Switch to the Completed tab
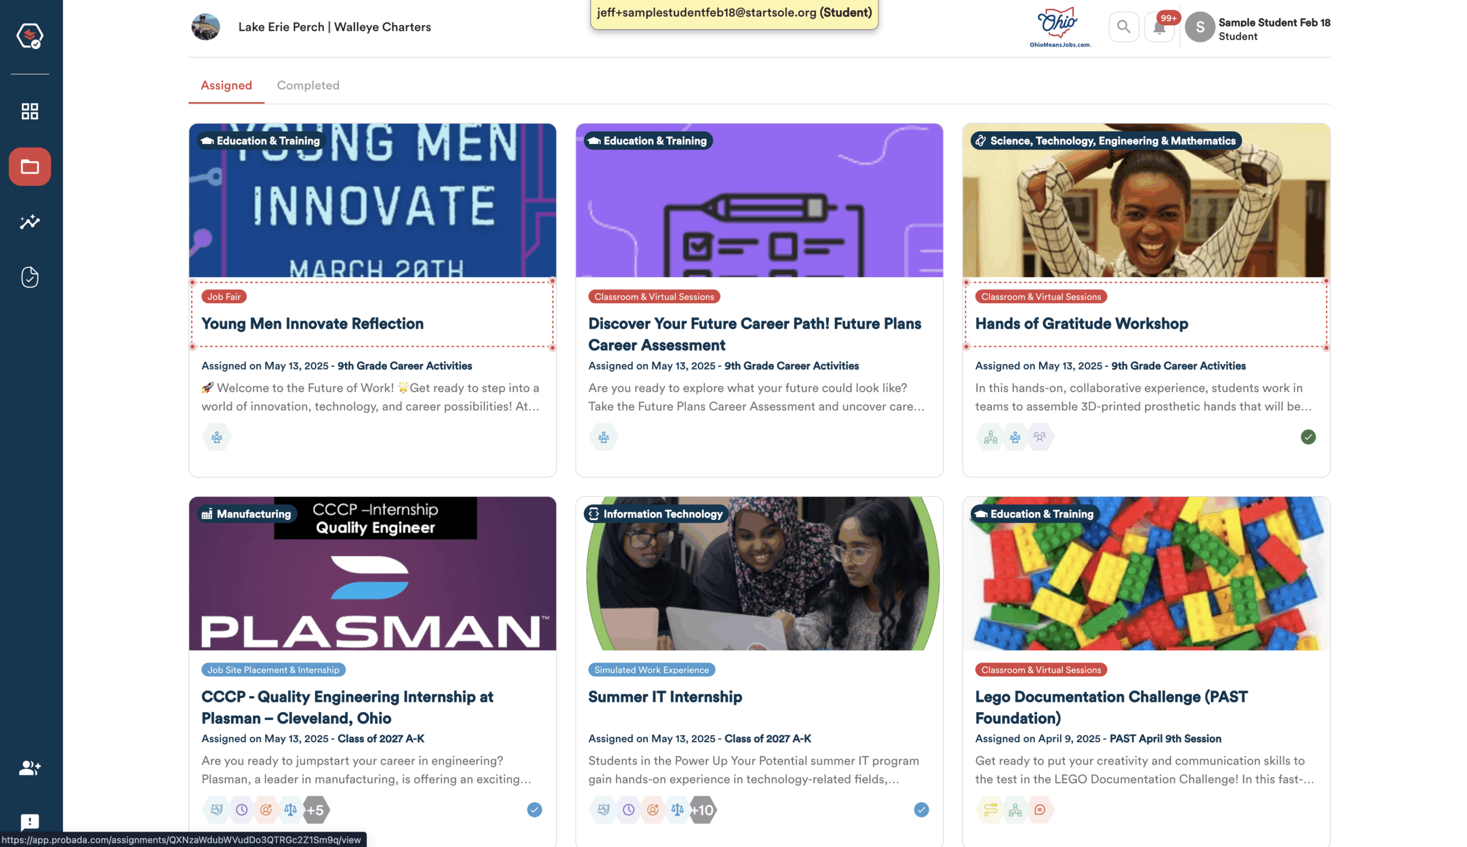 tap(308, 85)
